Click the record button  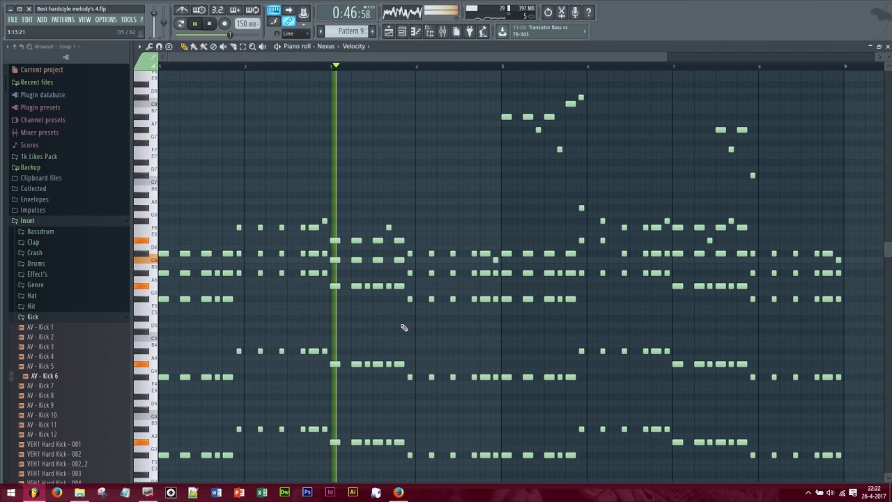click(224, 24)
